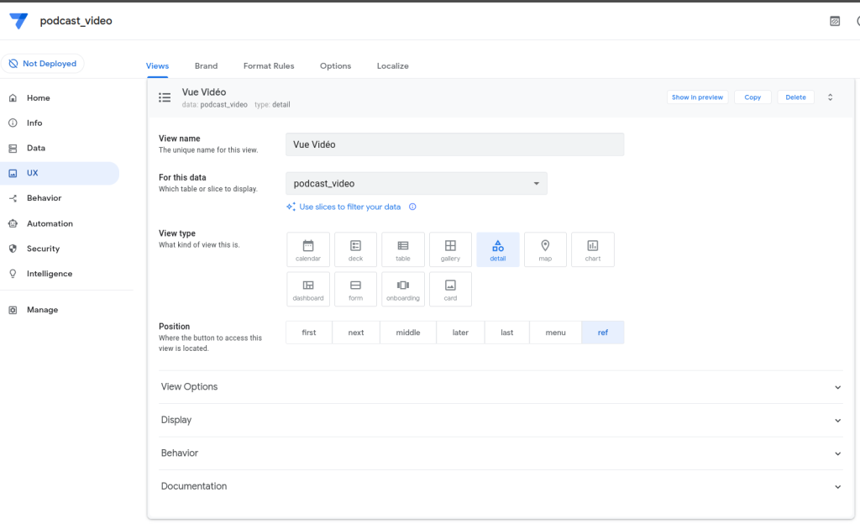This screenshot has height=529, width=860.
Task: Expand the Behavior settings section chevron
Action: (x=837, y=453)
